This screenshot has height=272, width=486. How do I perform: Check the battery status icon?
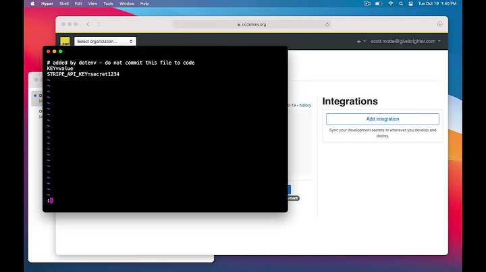[379, 4]
